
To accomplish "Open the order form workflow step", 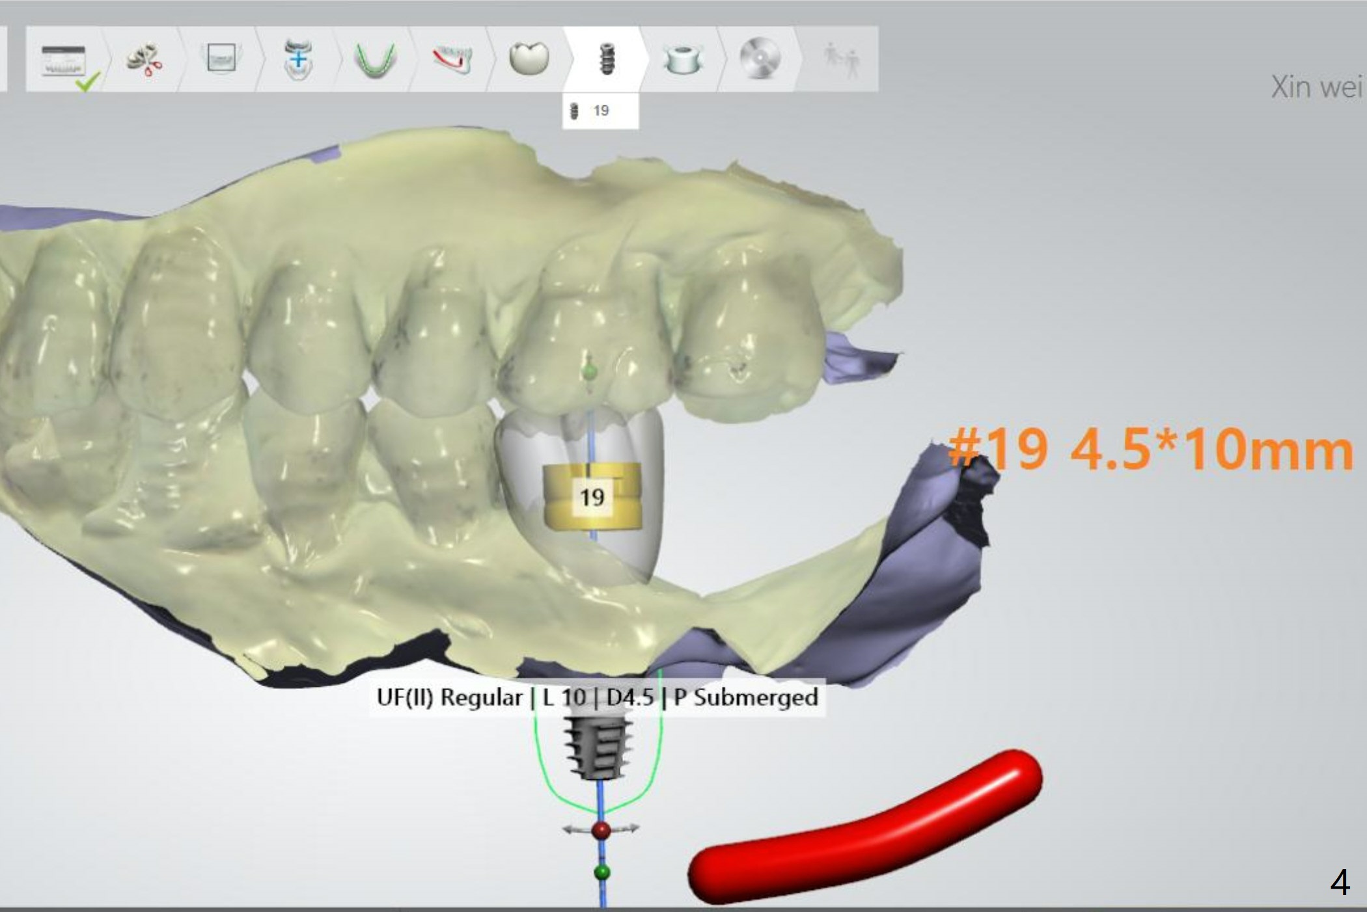I will (63, 60).
